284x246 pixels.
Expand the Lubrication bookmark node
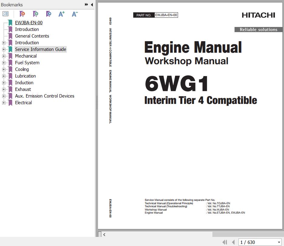4,76
